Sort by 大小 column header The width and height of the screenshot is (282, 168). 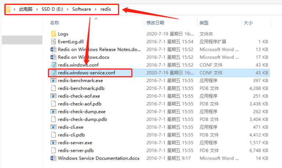(x=248, y=23)
